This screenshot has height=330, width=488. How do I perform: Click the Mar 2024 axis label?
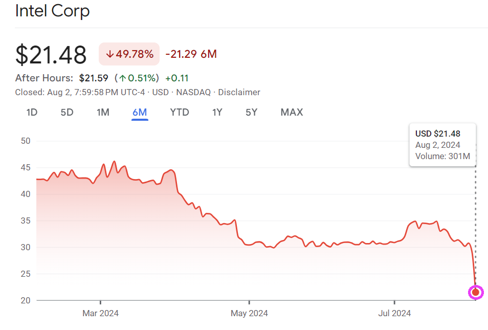(x=100, y=313)
